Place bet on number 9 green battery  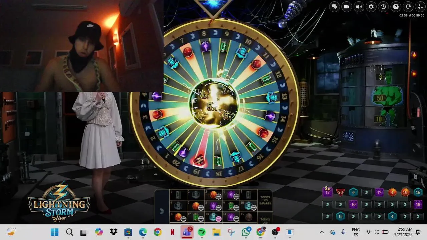click(231, 206)
